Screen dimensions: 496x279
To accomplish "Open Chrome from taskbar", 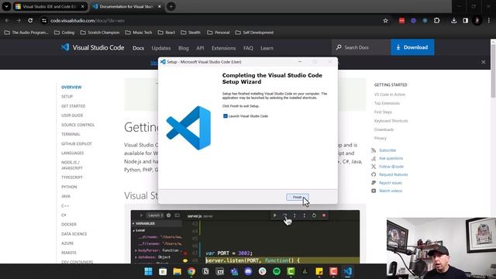I will [191, 271].
